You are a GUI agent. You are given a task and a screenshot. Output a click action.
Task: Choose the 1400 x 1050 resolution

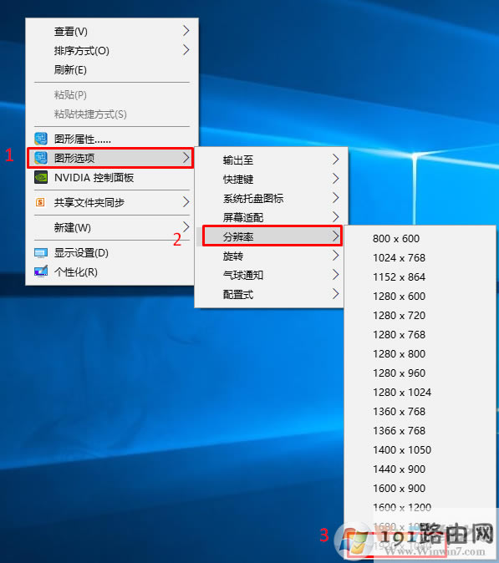pyautogui.click(x=420, y=450)
